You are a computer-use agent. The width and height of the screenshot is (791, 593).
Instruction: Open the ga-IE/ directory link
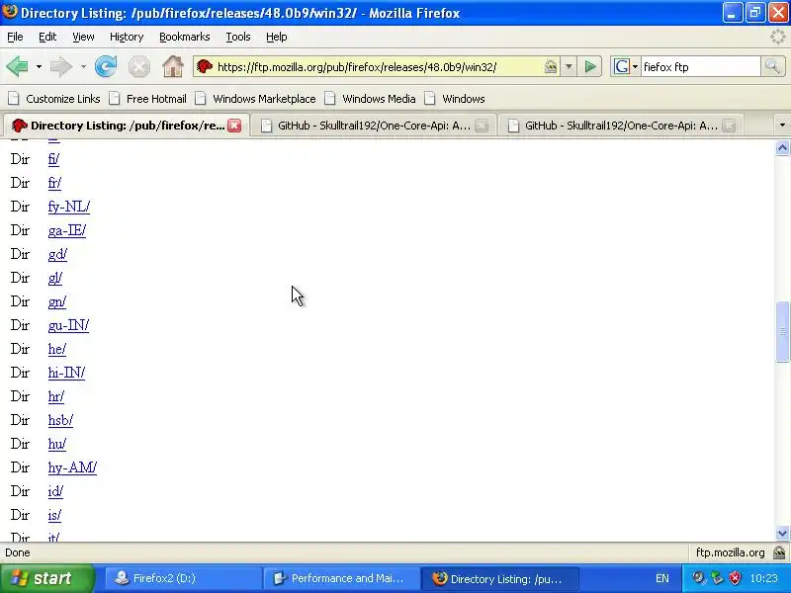click(x=67, y=230)
